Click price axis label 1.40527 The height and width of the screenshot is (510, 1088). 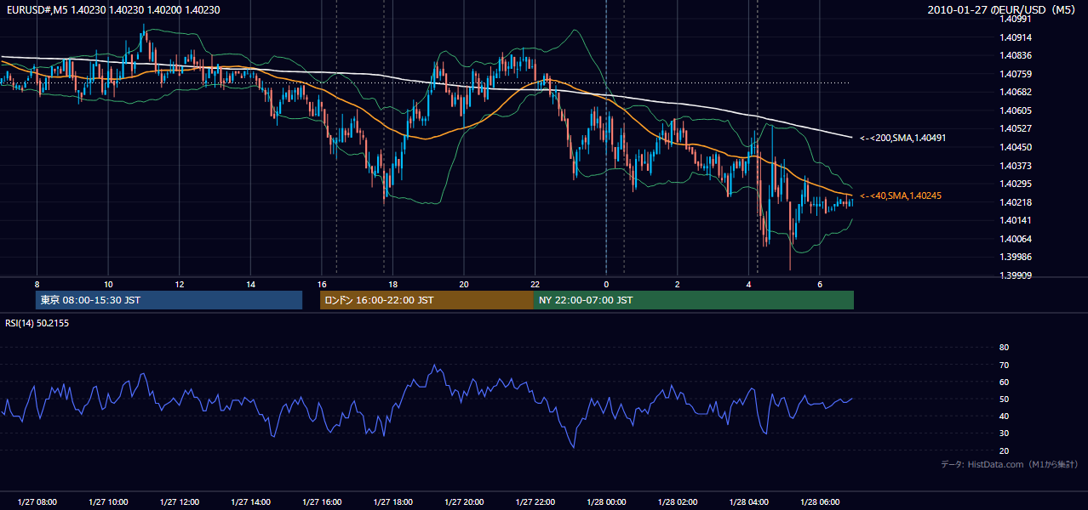[x=1016, y=128]
